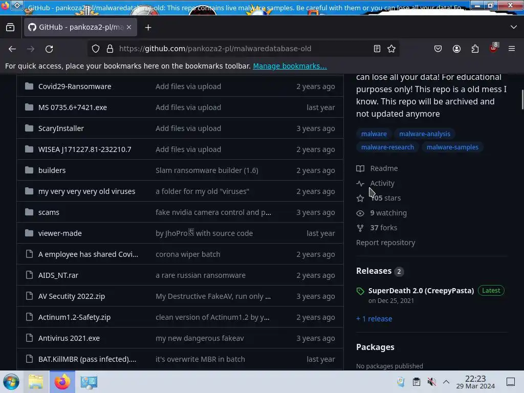The image size is (524, 393).
Task: Go forward one page
Action: click(31, 49)
